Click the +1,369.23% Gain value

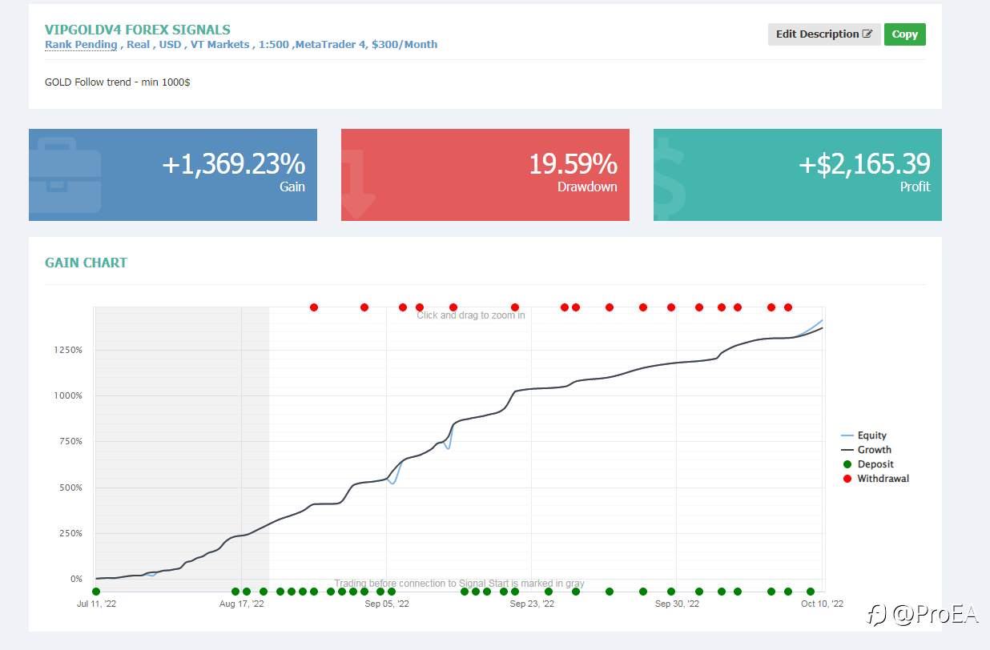coord(233,164)
